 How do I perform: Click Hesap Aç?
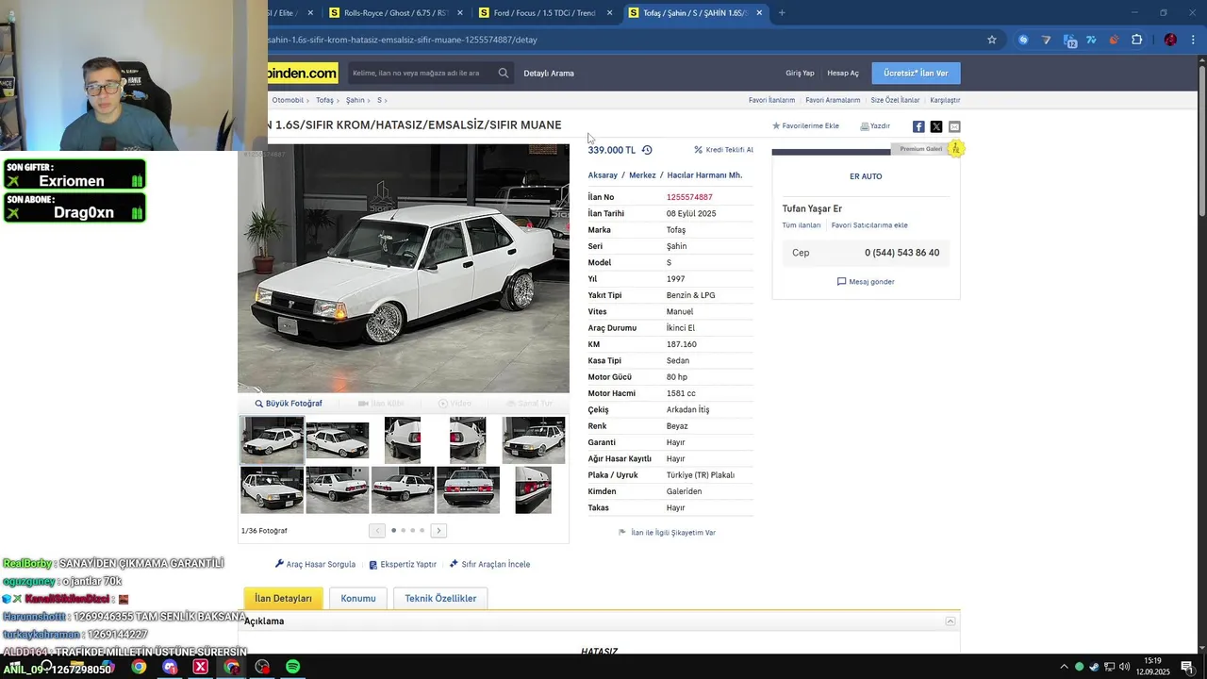click(x=843, y=73)
